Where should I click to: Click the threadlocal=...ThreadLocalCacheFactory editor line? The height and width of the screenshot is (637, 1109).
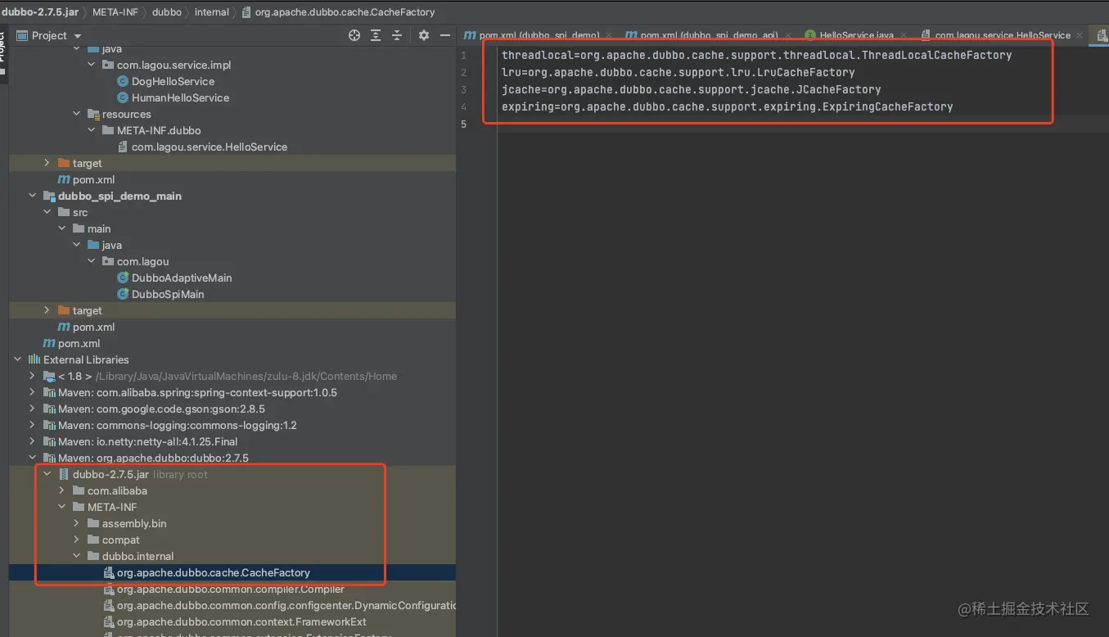click(x=757, y=55)
